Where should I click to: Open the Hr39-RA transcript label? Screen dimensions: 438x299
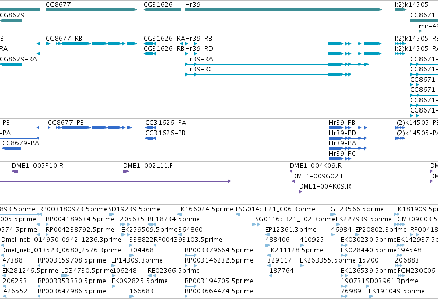tap(199, 59)
